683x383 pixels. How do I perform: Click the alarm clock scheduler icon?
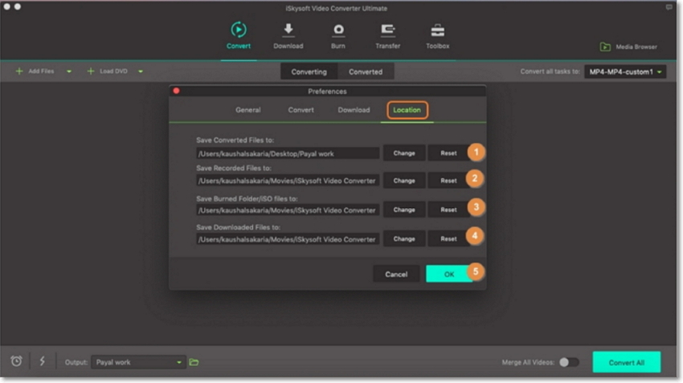pyautogui.click(x=16, y=361)
